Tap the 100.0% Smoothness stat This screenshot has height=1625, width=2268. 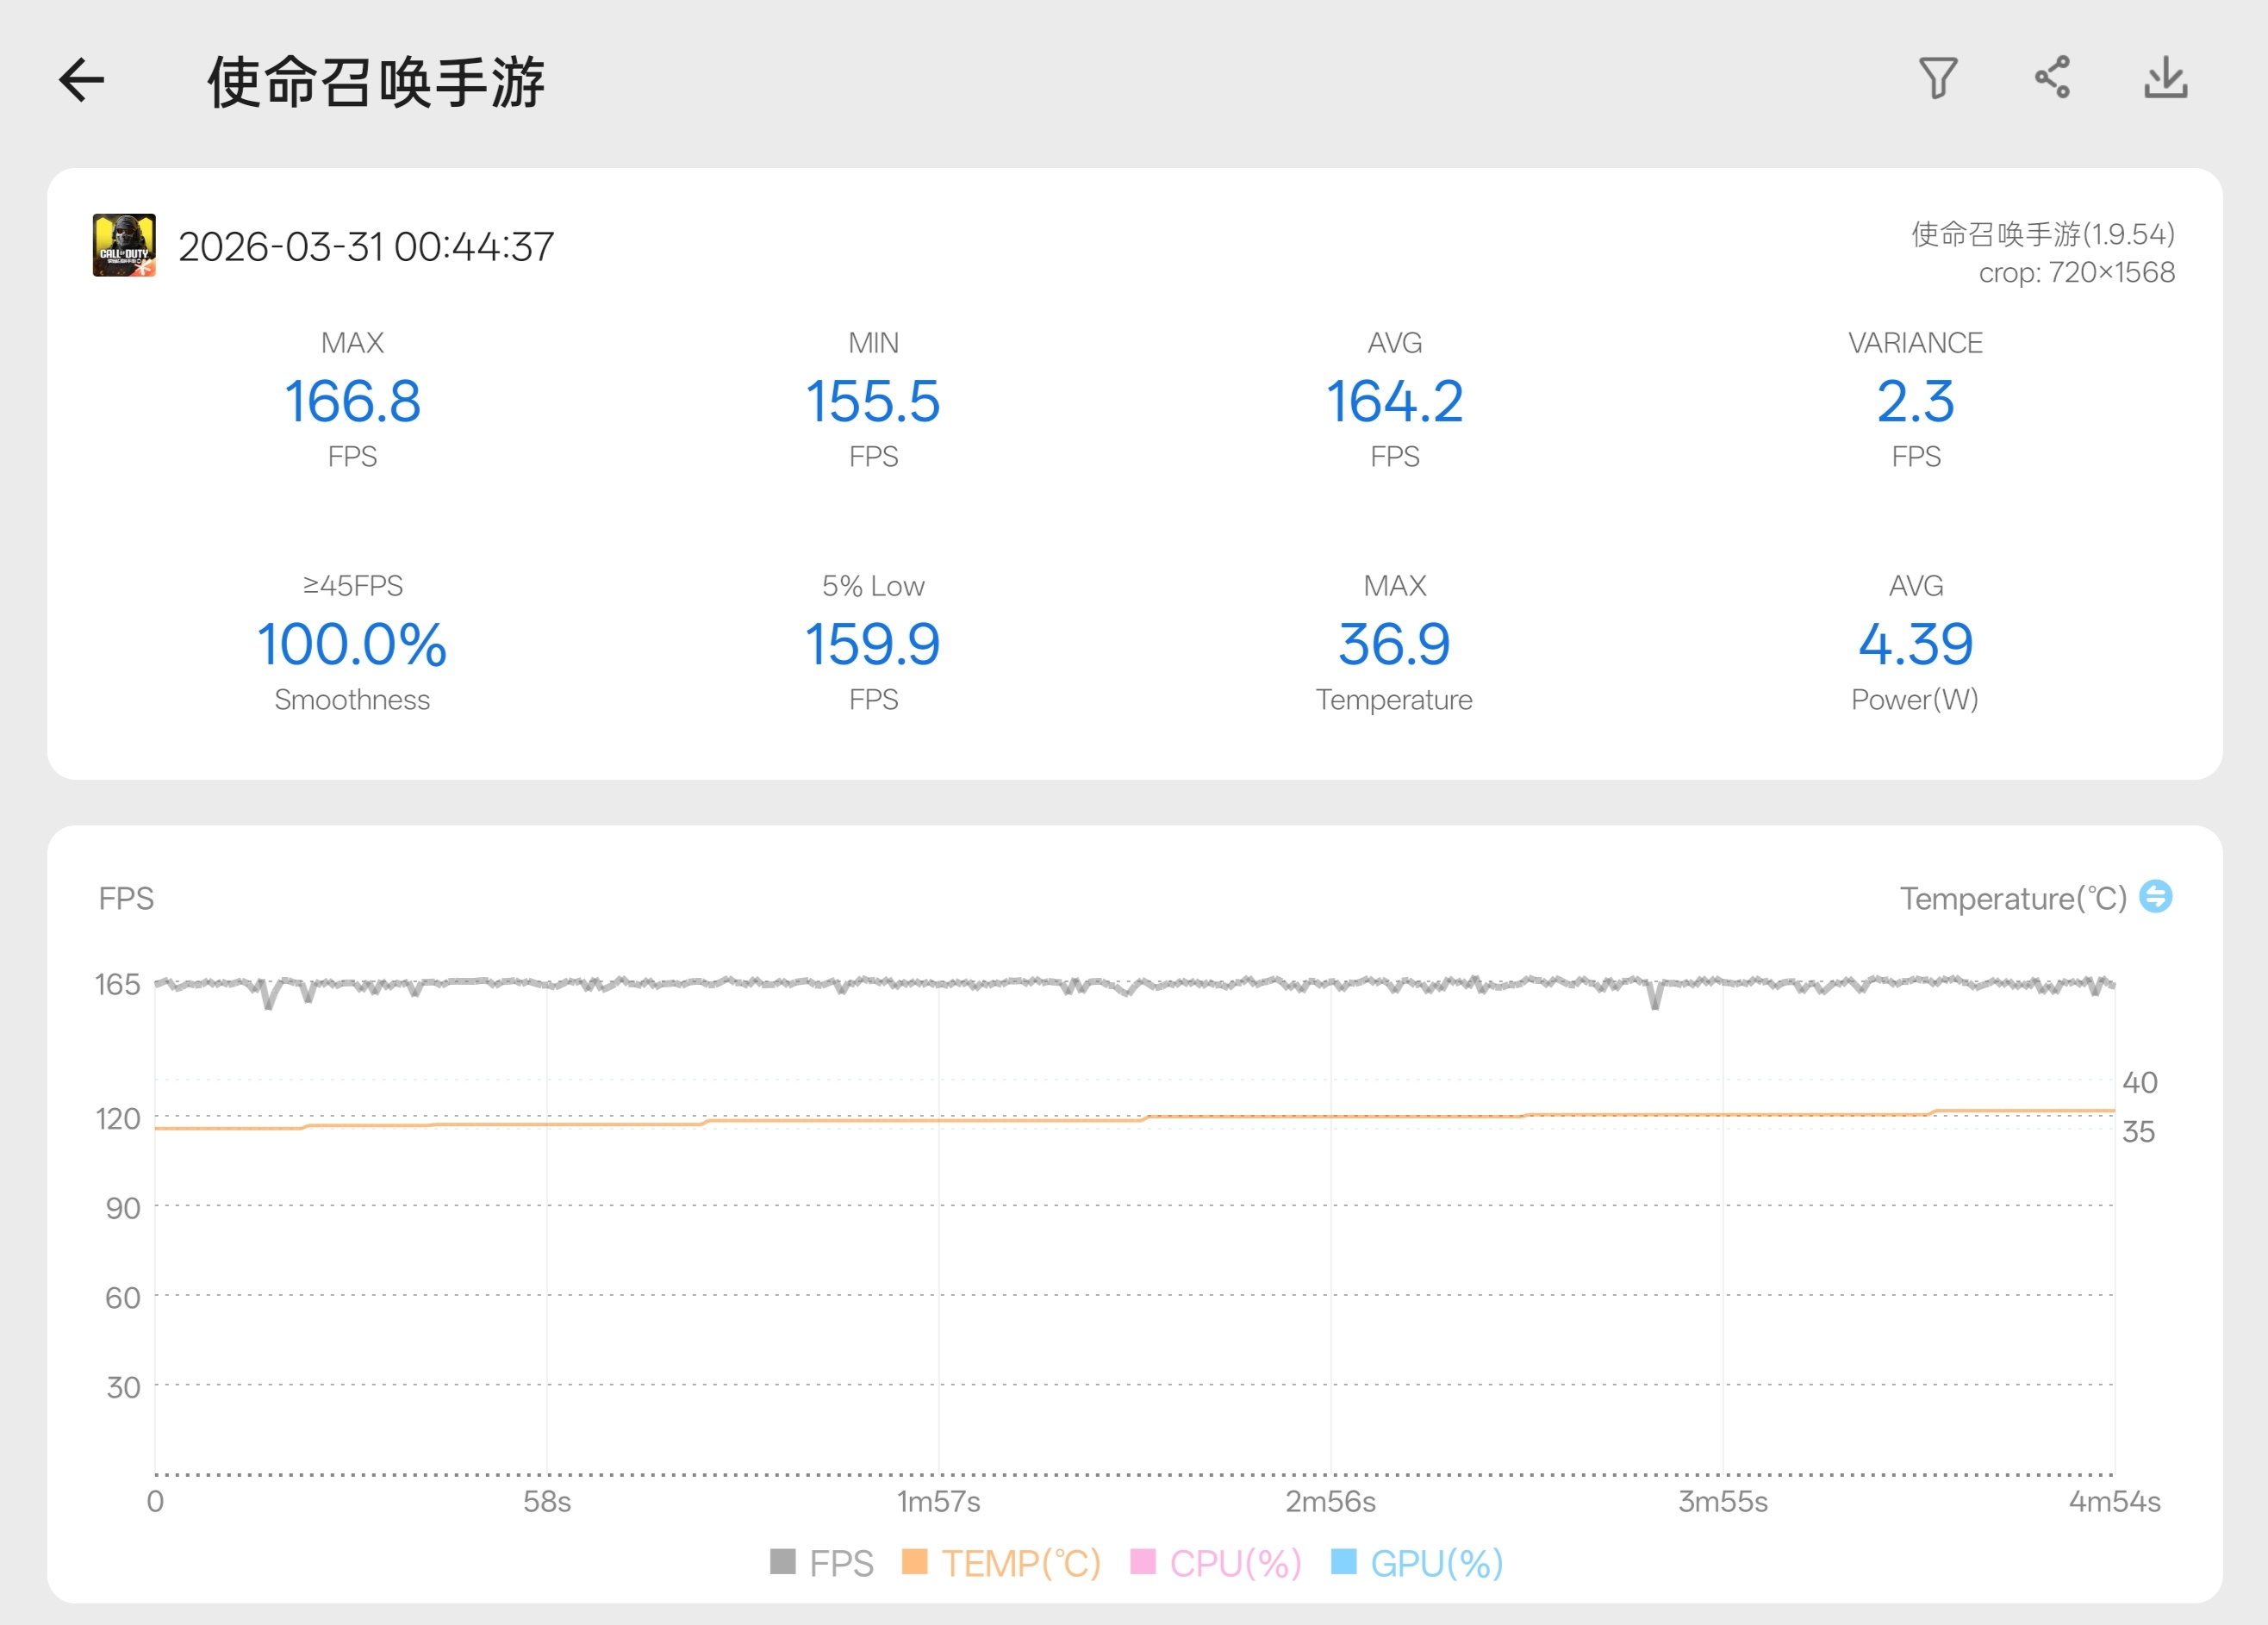click(352, 644)
